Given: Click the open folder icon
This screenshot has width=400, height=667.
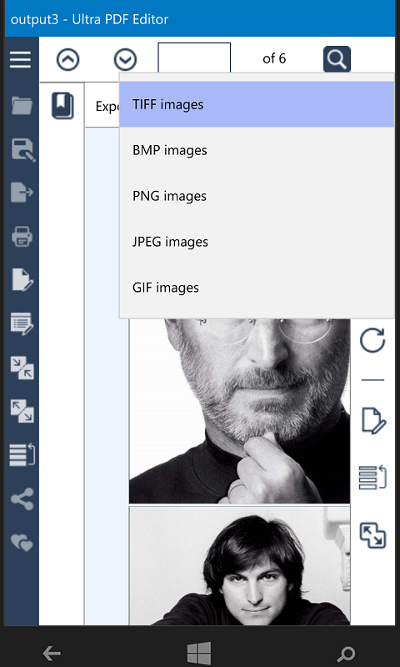Looking at the screenshot, I should click(22, 106).
